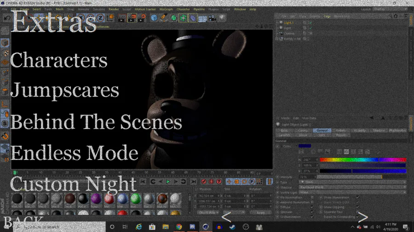Click Render View clapperboard icon
The width and height of the screenshot is (414, 232).
[x=121, y=18]
